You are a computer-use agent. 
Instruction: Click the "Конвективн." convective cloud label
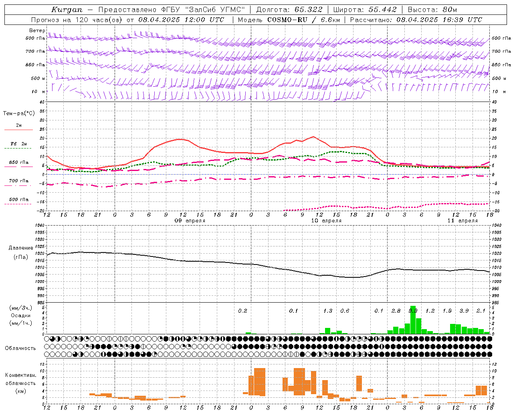(20, 375)
